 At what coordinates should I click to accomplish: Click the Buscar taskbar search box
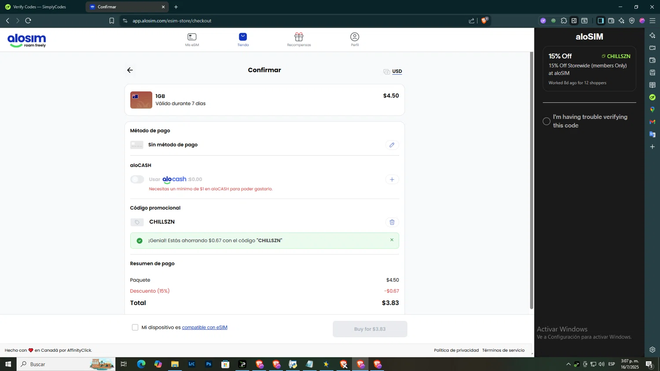(66, 364)
